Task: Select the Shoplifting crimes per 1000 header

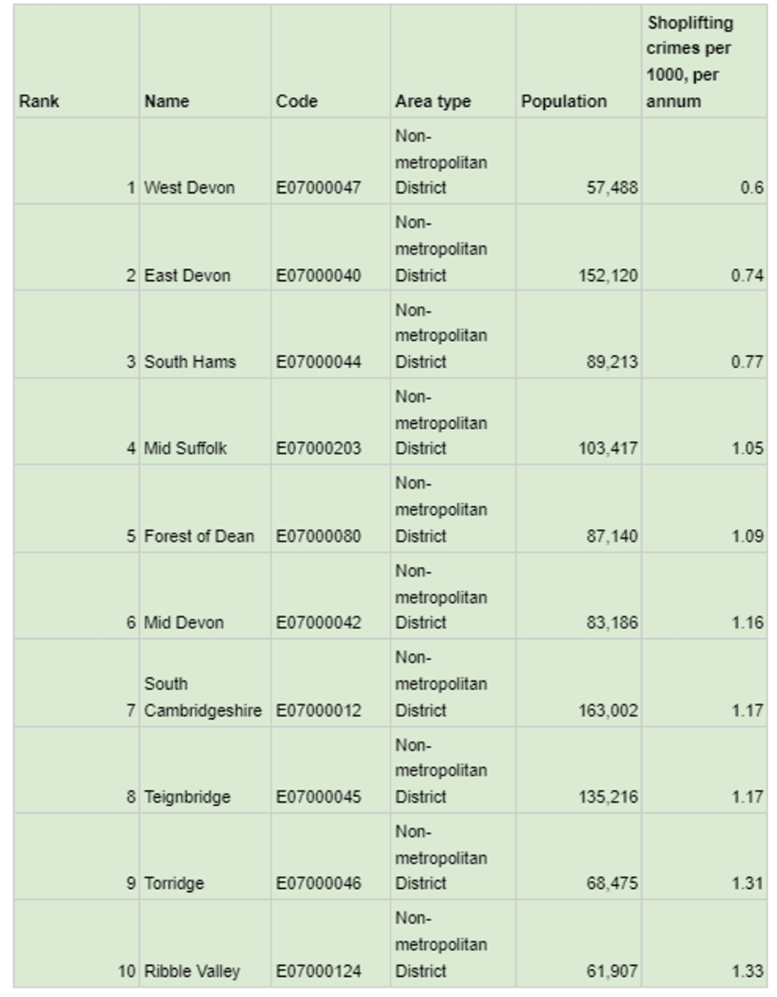Action: tap(689, 62)
